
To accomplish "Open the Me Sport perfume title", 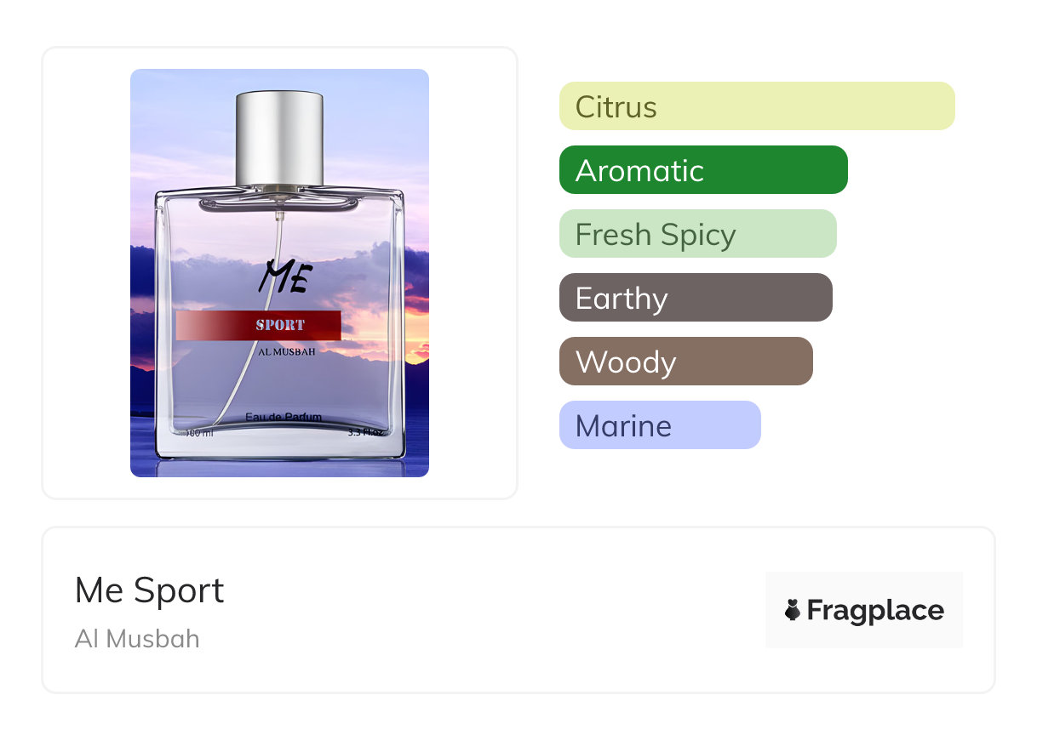I will tap(150, 590).
